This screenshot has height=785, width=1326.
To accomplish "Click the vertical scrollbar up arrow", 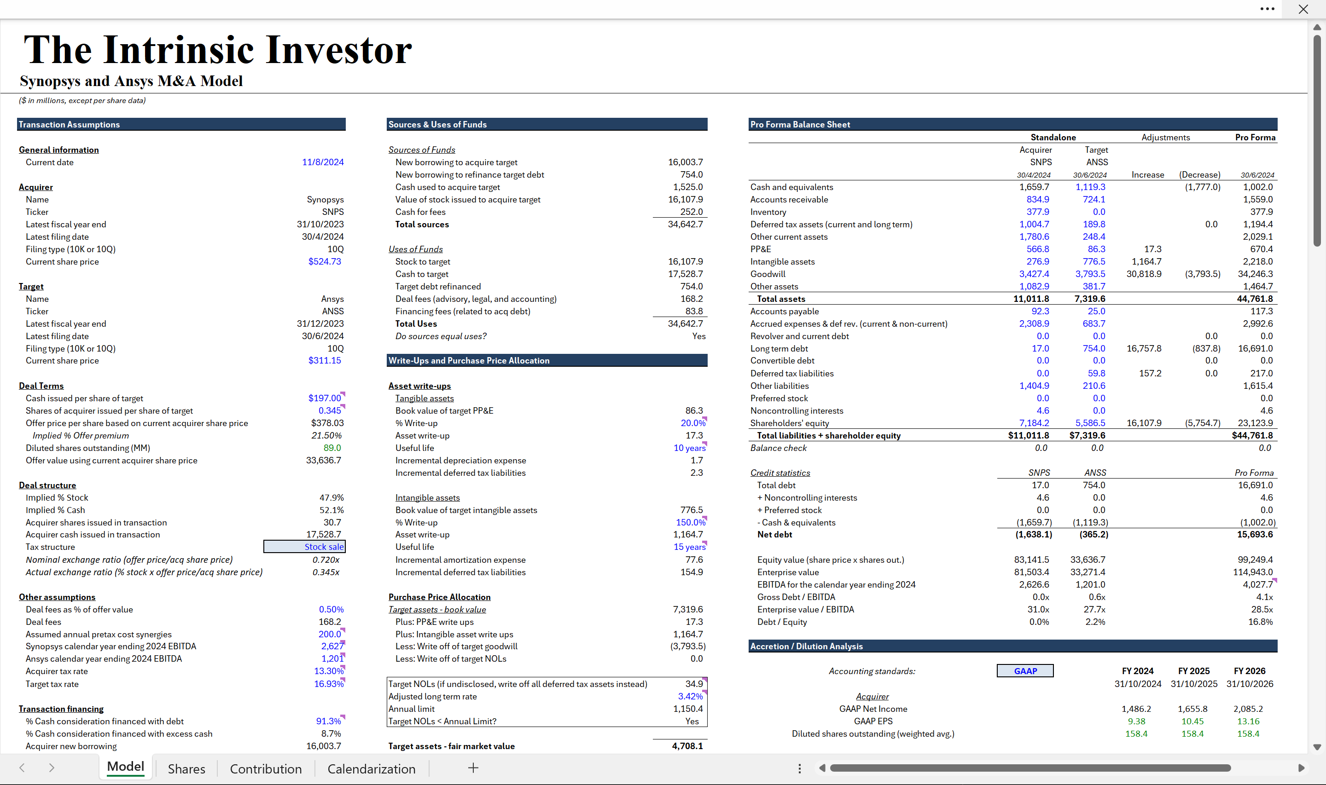I will 1317,27.
